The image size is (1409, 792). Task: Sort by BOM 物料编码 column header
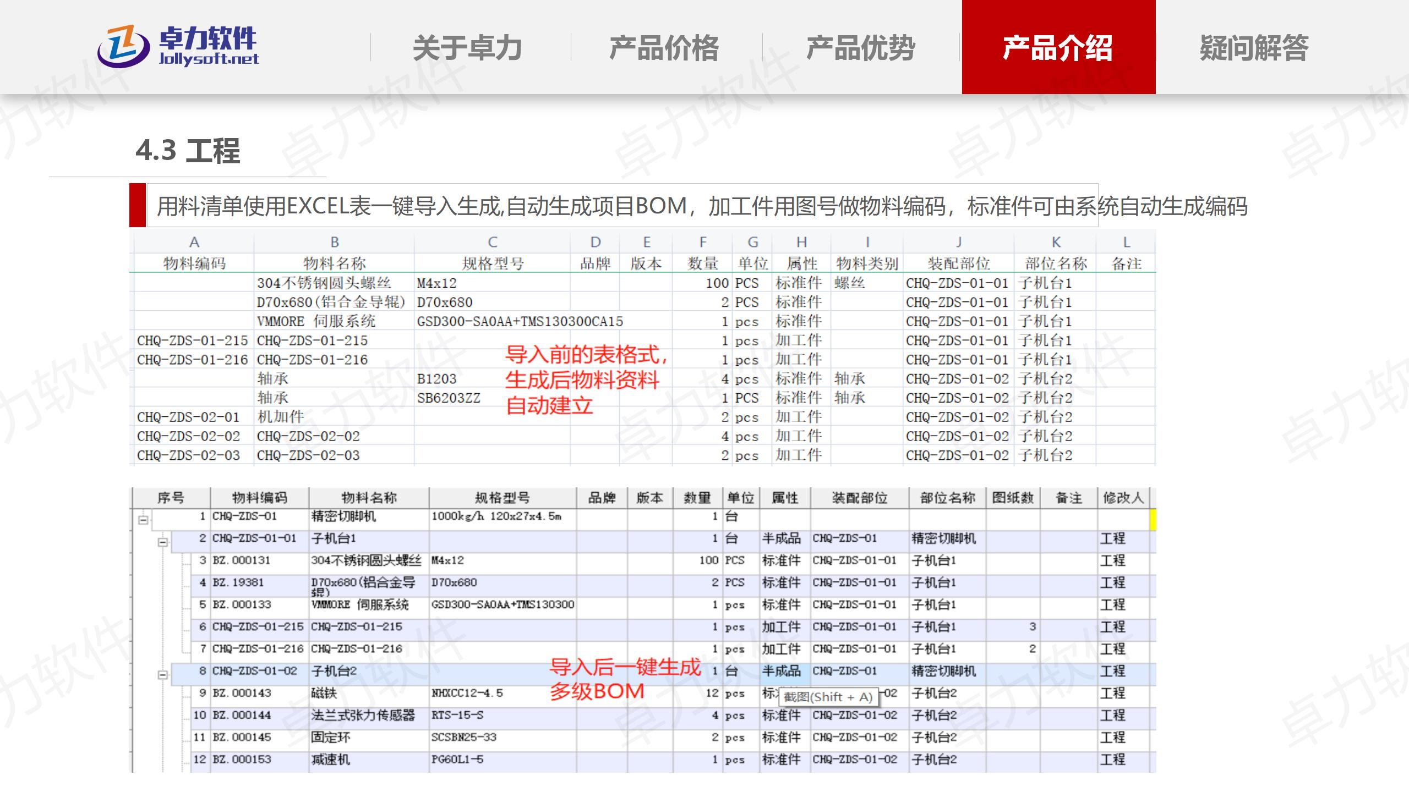point(259,498)
